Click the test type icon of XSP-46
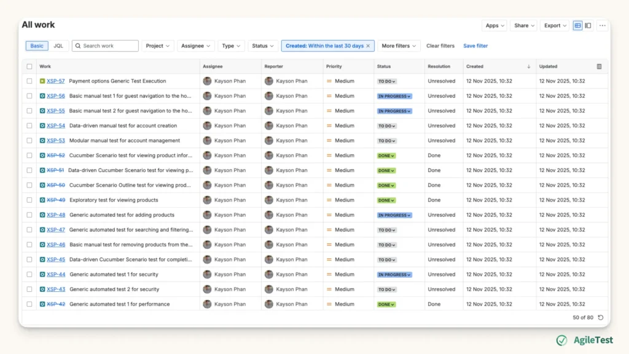The image size is (629, 354). (x=42, y=245)
